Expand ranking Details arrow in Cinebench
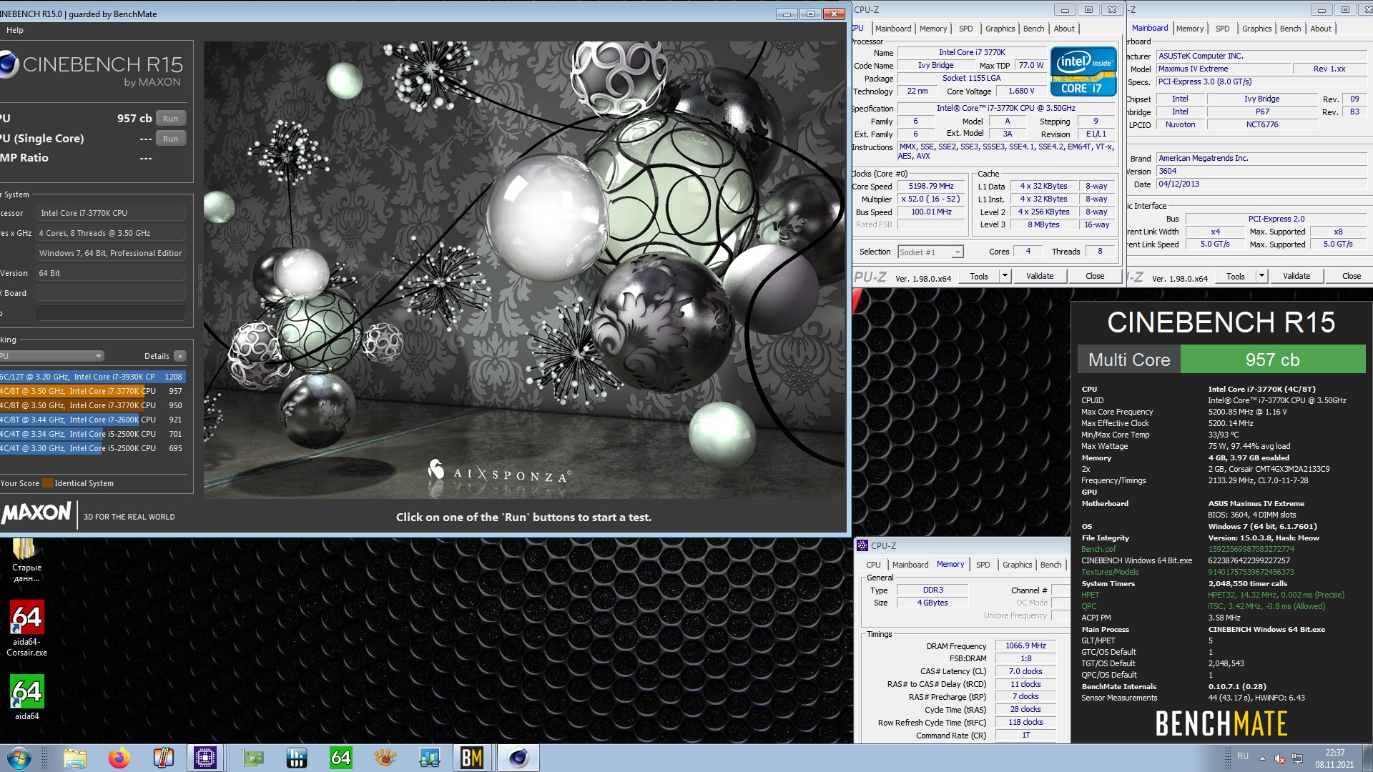 point(180,356)
